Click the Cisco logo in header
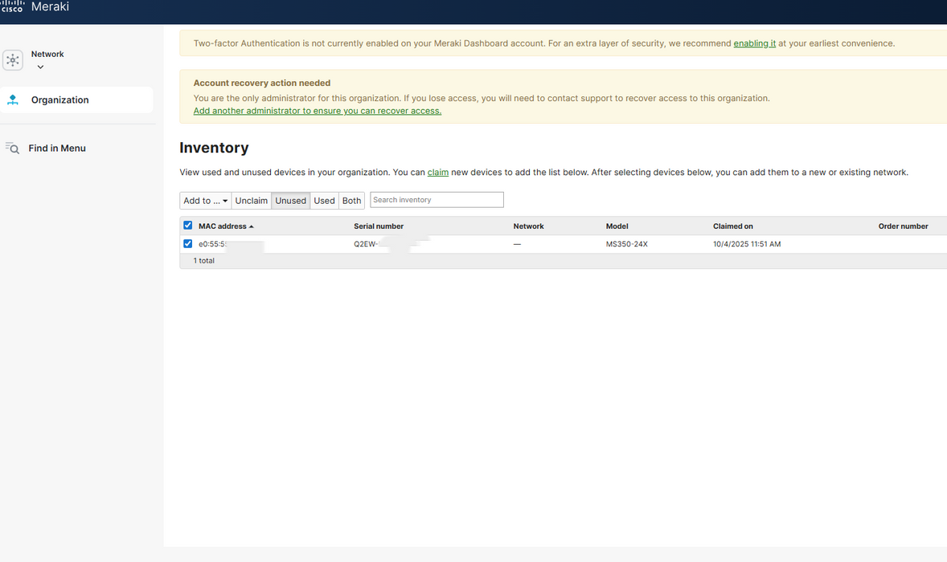 tap(12, 6)
